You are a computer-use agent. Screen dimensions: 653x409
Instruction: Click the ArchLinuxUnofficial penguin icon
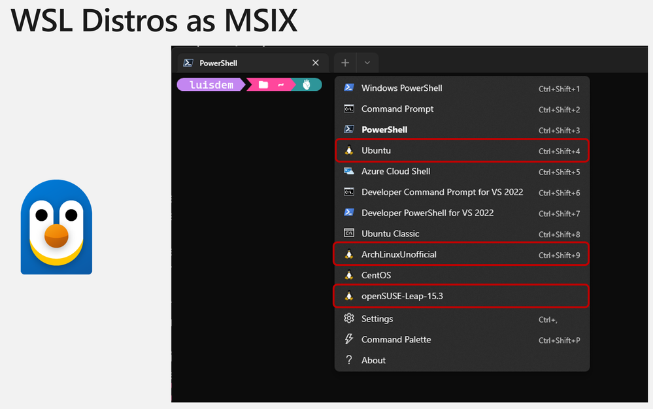click(x=349, y=254)
